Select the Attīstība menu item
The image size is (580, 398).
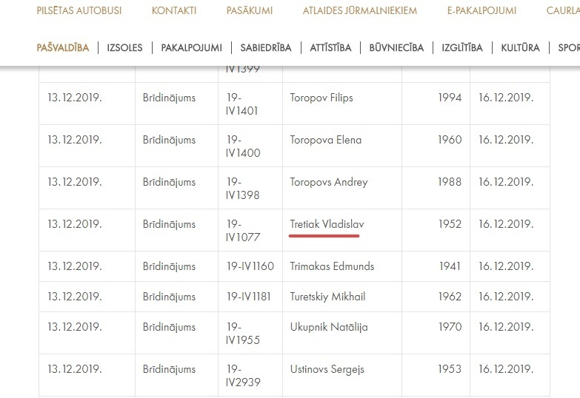click(x=330, y=47)
